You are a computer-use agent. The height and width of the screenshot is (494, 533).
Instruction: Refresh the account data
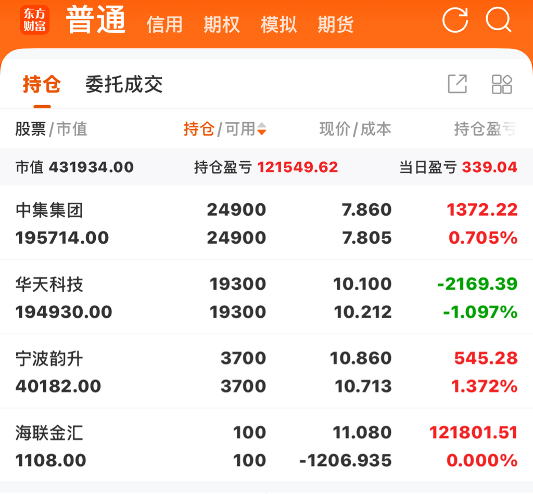click(455, 20)
